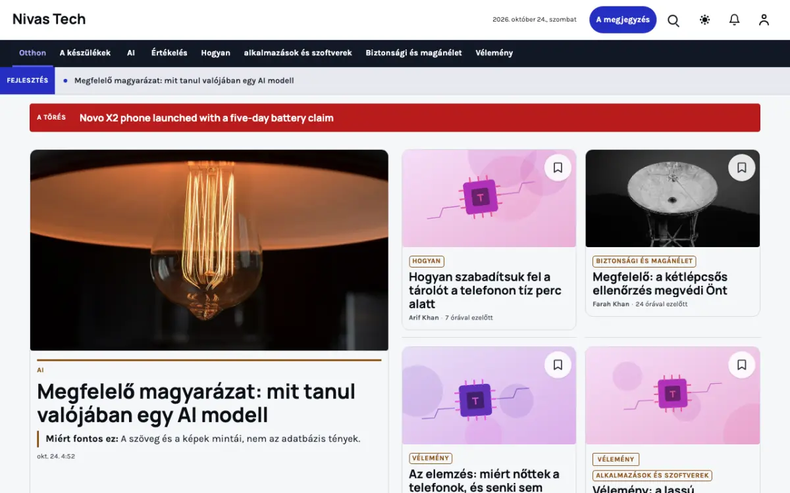
Task: Bookmark the 'Megfelelő: a kétlépcsős' article
Action: (x=741, y=168)
